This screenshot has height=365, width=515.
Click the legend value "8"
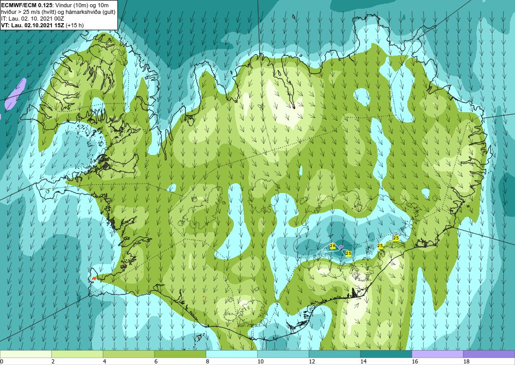click(208, 361)
